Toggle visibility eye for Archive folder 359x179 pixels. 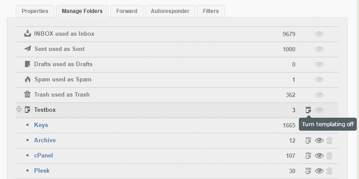[x=319, y=141]
